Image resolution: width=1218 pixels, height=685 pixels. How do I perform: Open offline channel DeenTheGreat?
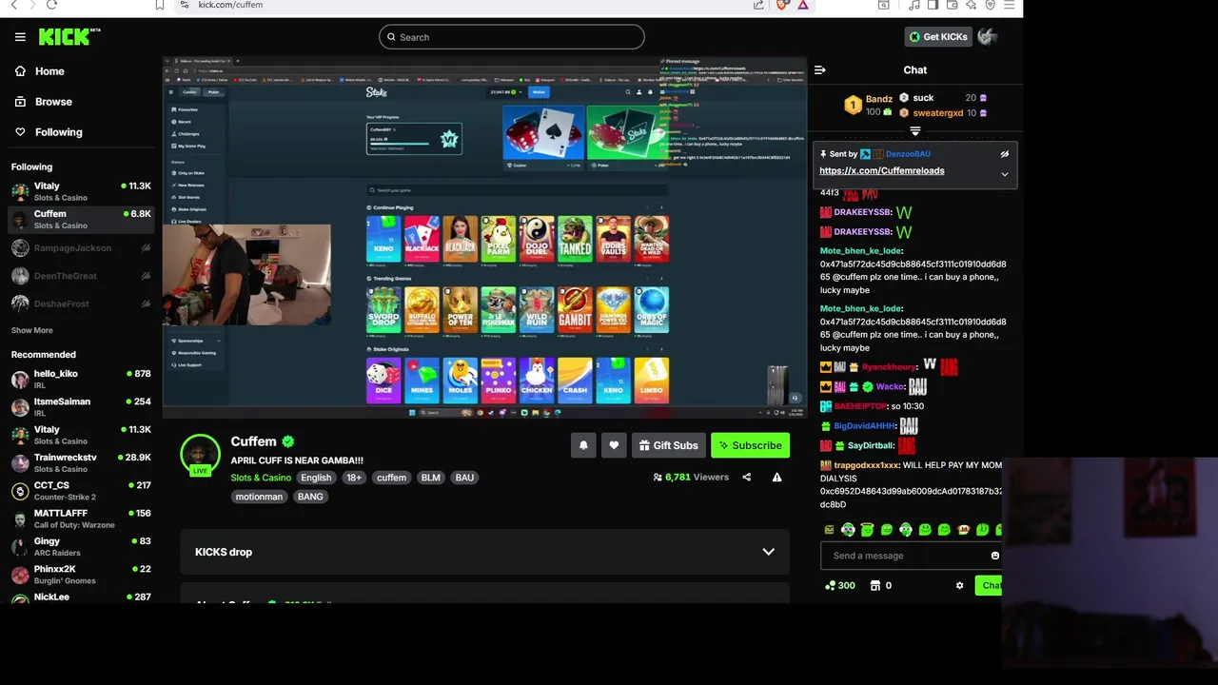80,276
